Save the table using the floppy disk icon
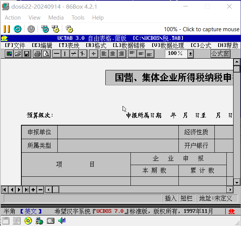This screenshot has width=241, height=226. (x=27, y=54)
